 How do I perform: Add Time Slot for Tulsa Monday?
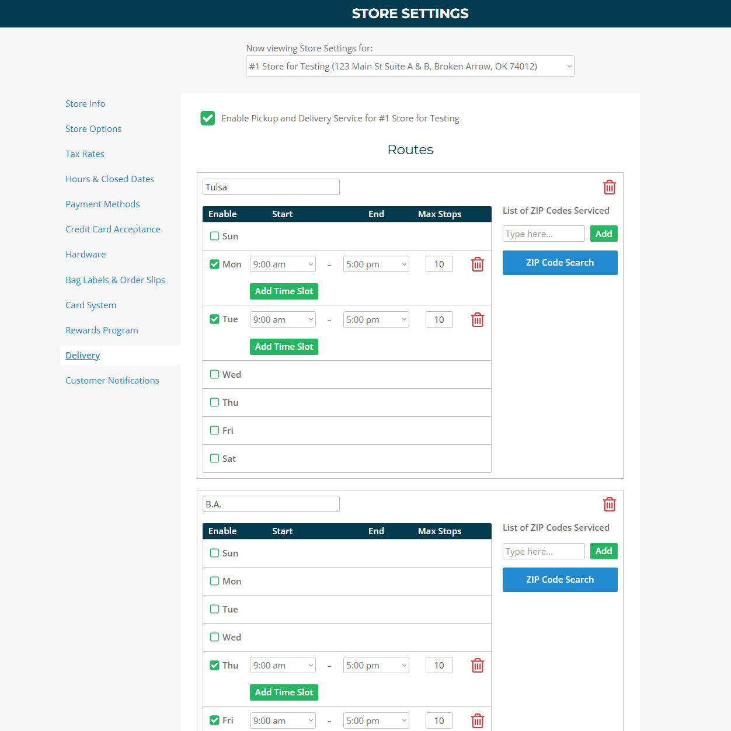click(x=284, y=291)
